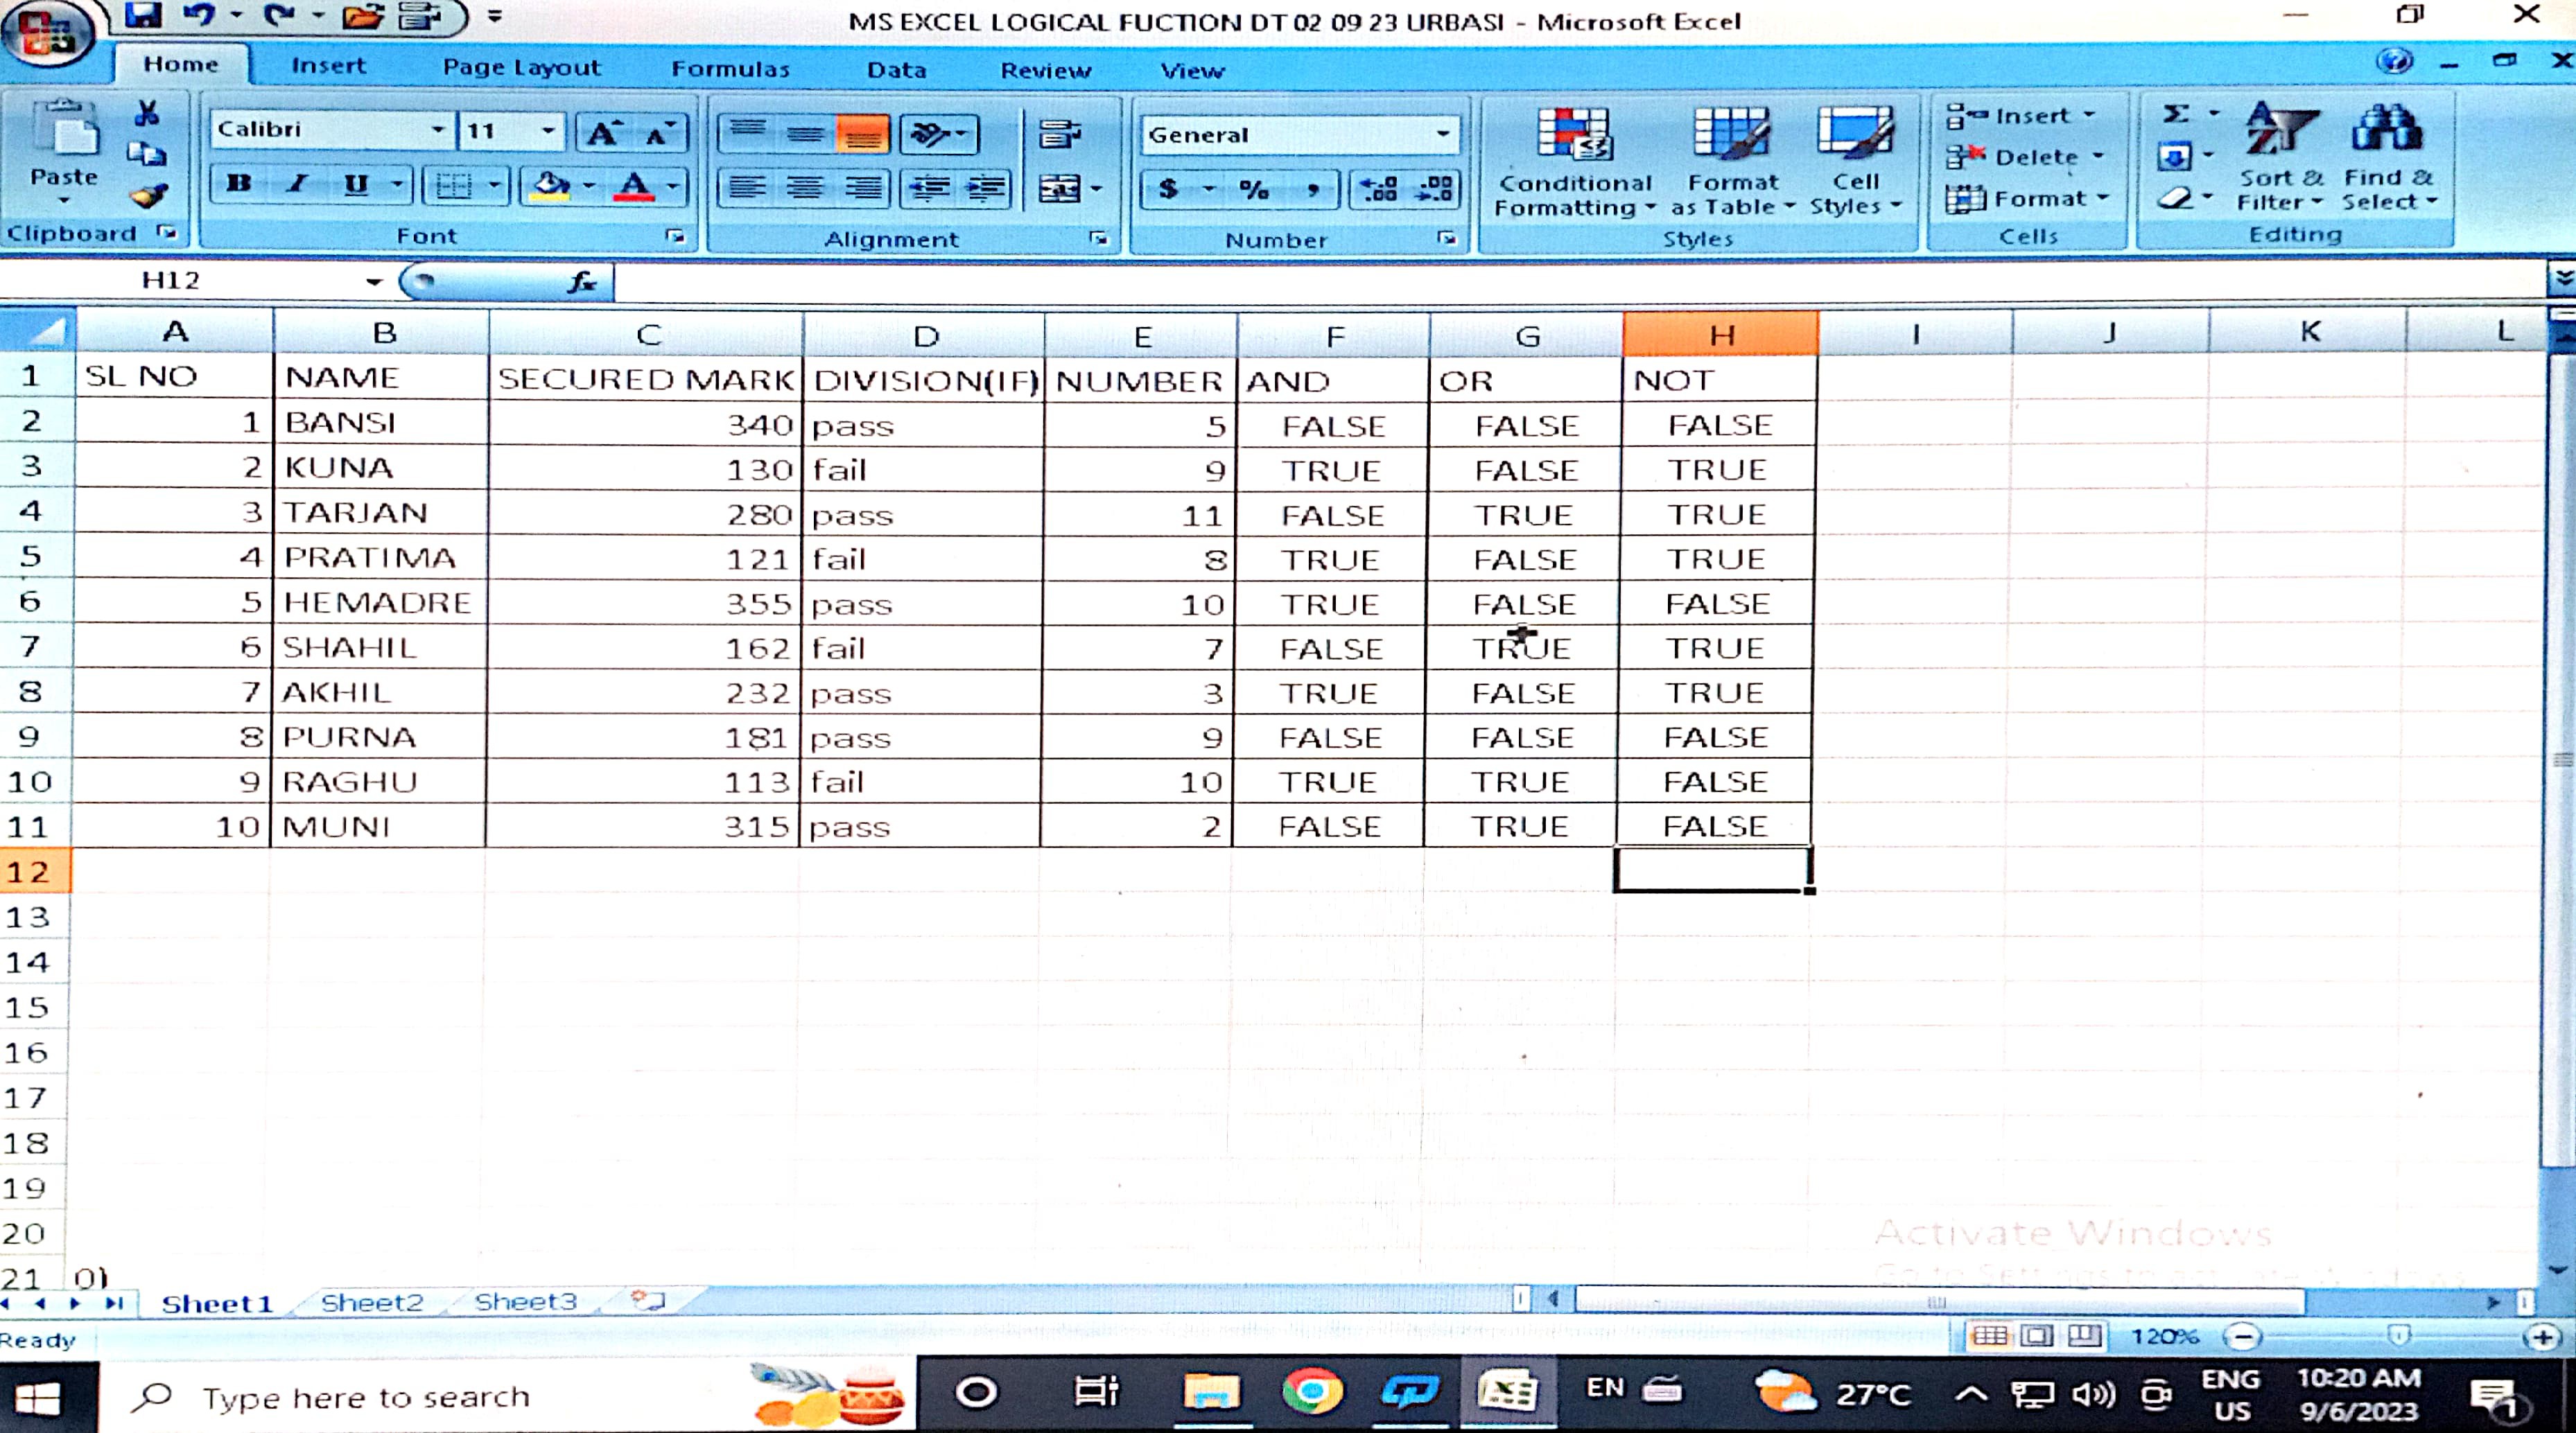
Task: Switch to Page Layout view button
Action: [2037, 1336]
